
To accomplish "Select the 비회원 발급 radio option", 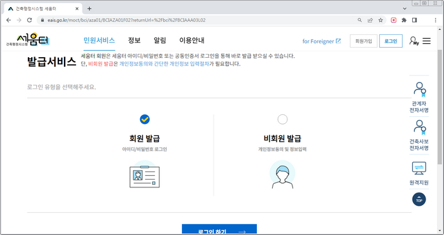I will (x=282, y=119).
